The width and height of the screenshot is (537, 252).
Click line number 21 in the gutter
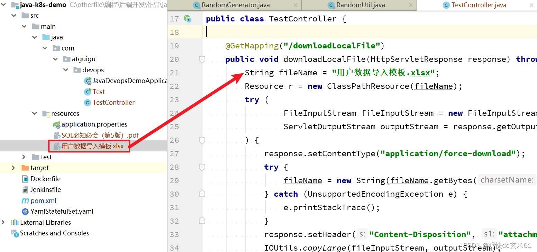tap(174, 73)
